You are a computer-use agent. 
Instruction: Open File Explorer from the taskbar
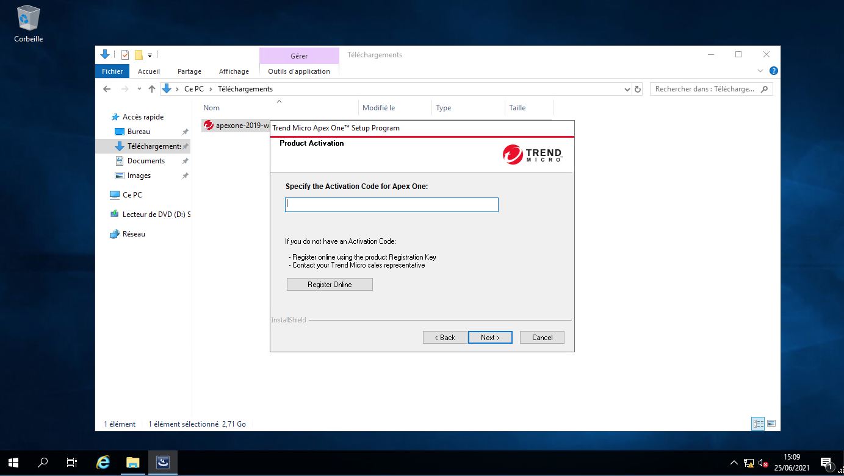tap(133, 463)
